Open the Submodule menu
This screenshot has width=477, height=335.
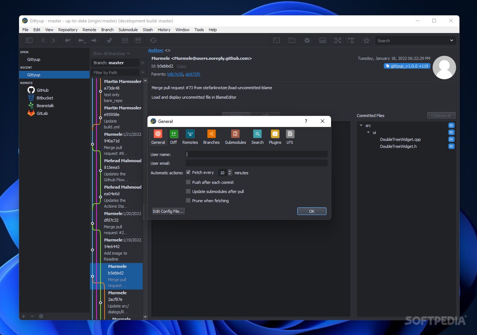pos(128,30)
